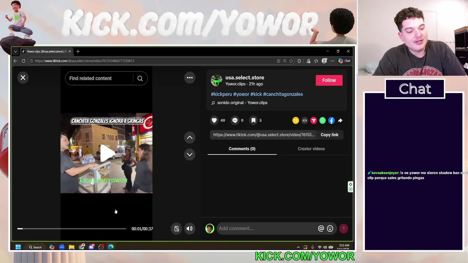Open Edge settings and more menu
The height and width of the screenshot is (263, 468).
[332, 61]
